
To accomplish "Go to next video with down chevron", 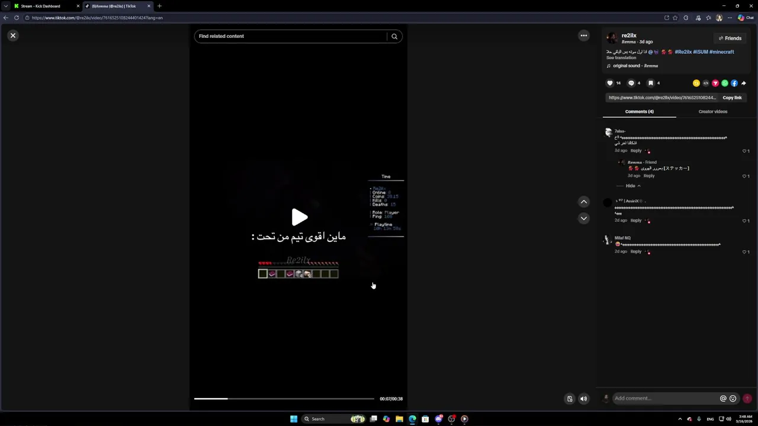I will (584, 218).
